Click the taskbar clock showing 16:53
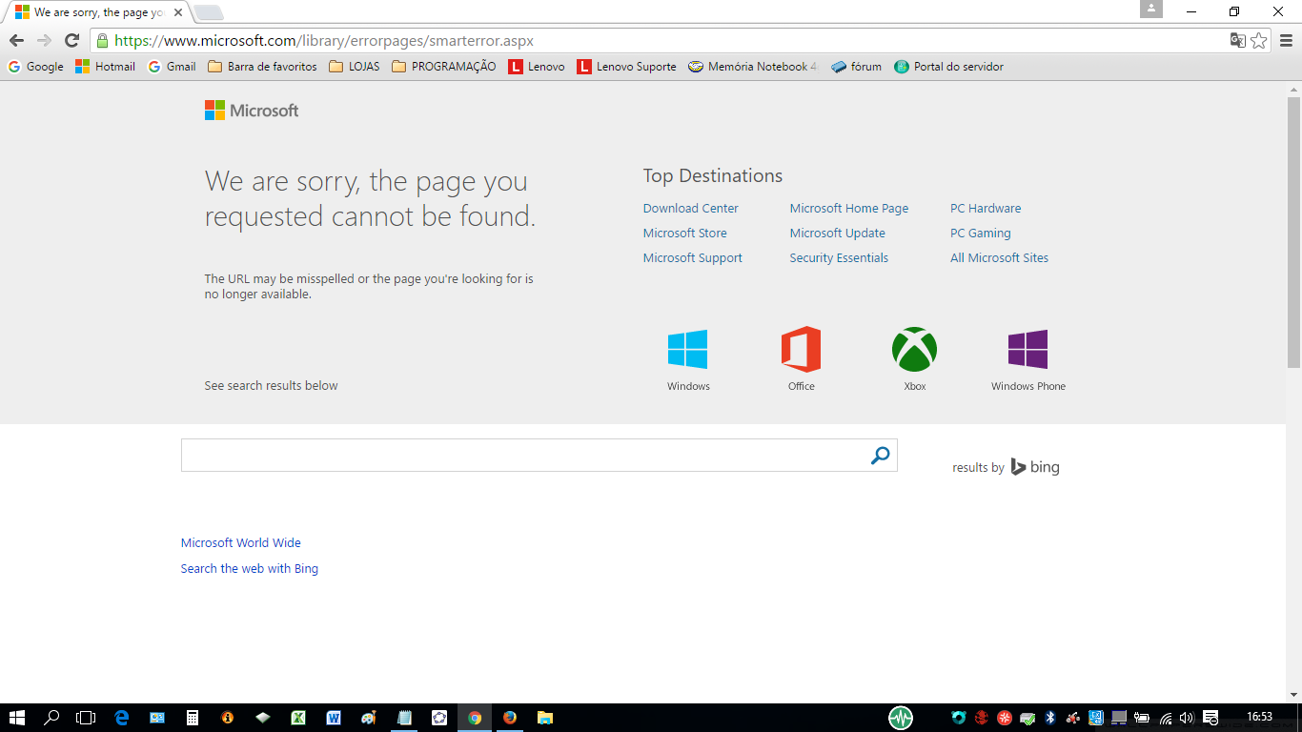Viewport: 1302px width, 732px height. pyautogui.click(x=1260, y=717)
